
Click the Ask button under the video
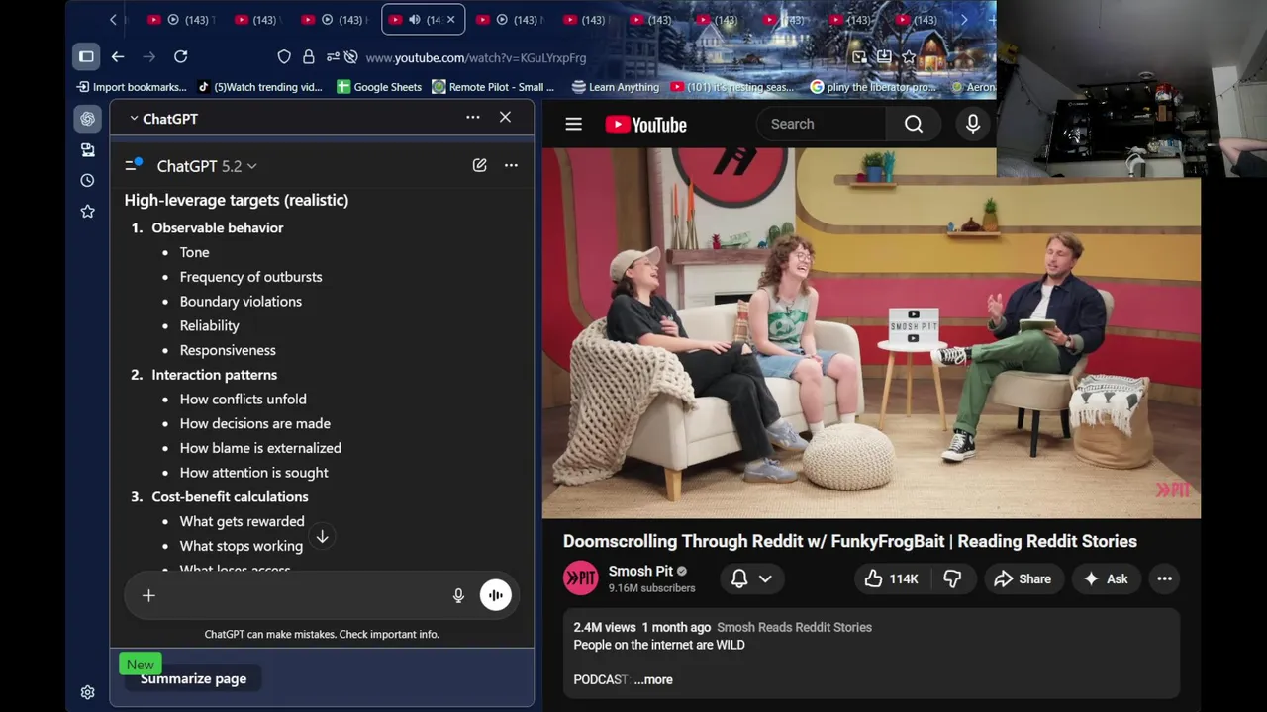pyautogui.click(x=1106, y=578)
